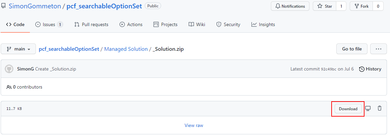390x138 pixels.
Task: Select the Security tab
Action: click(x=228, y=24)
